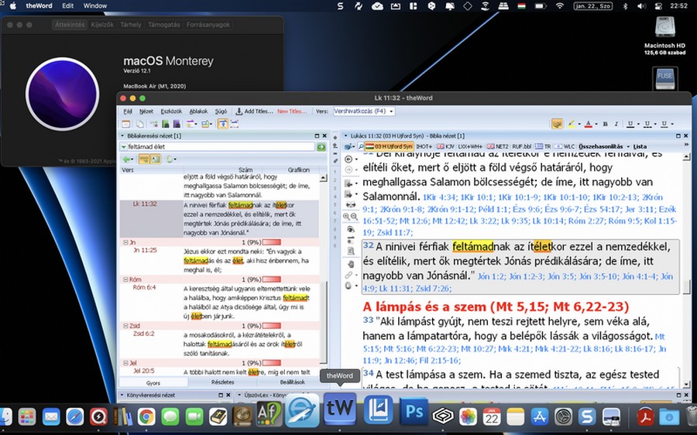The width and height of the screenshot is (697, 435).
Task: Open the Mail app in the dock
Action: pyautogui.click(x=51, y=416)
